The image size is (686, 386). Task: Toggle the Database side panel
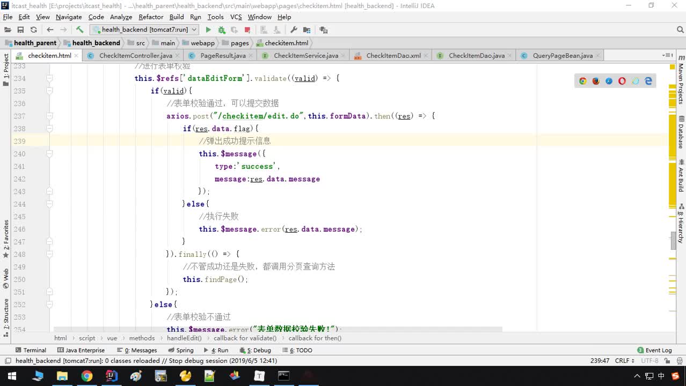(x=681, y=132)
